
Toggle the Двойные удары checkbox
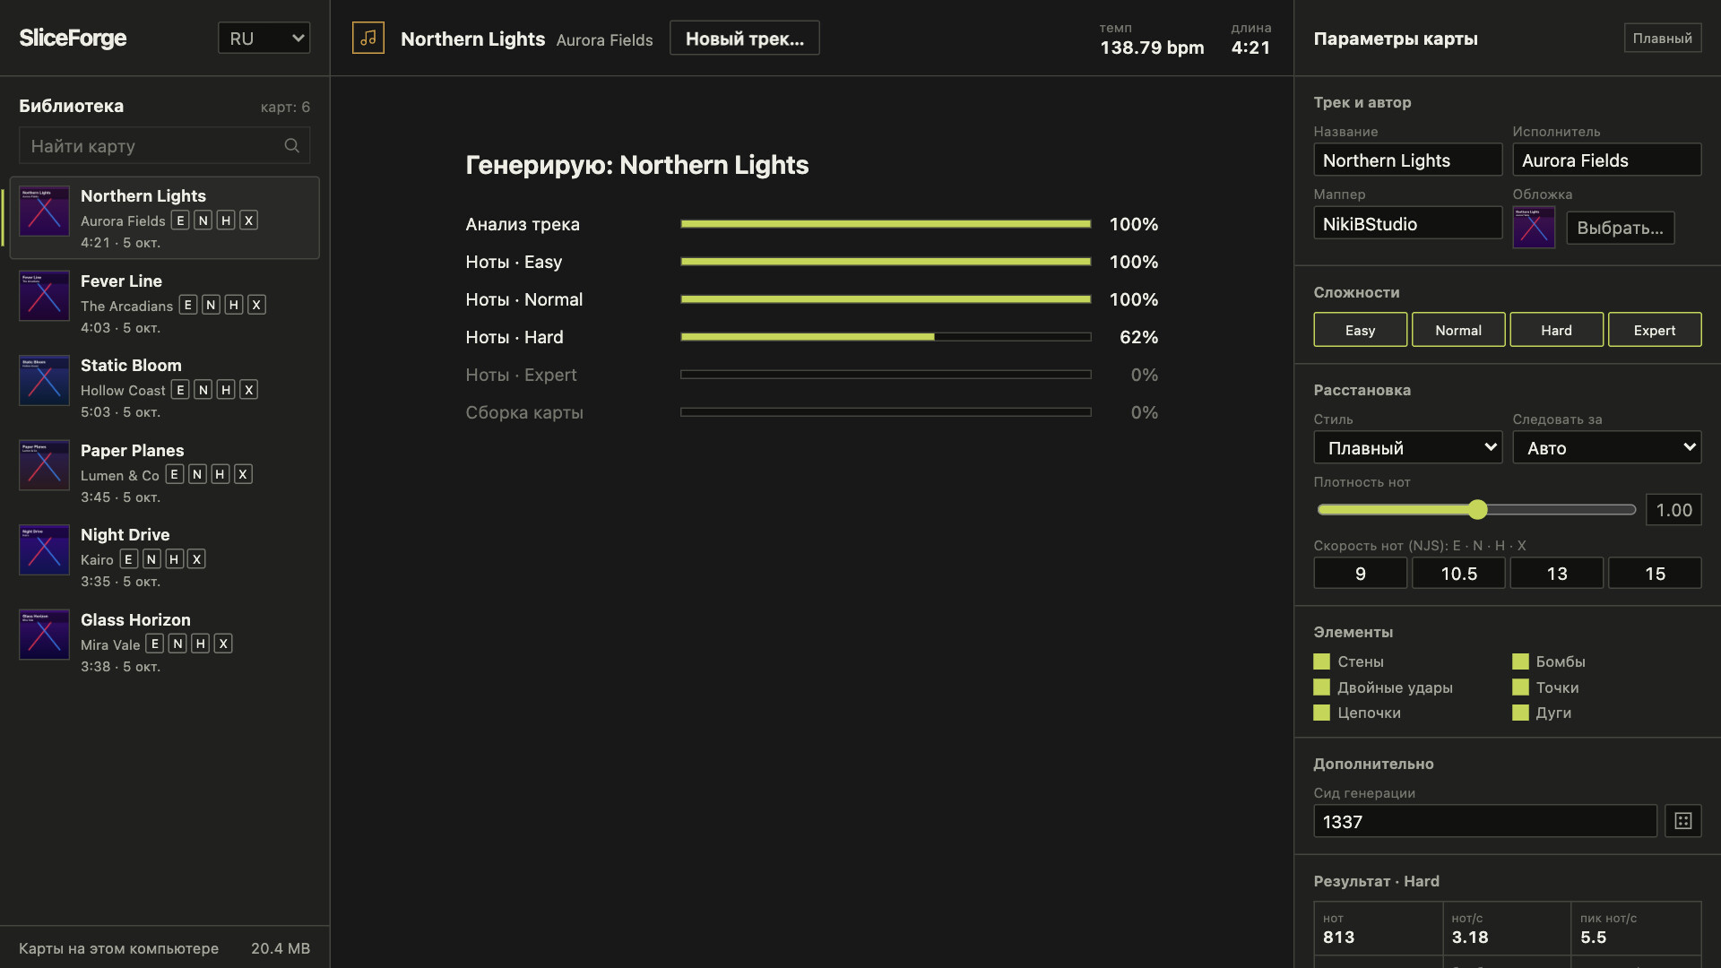pos(1321,687)
